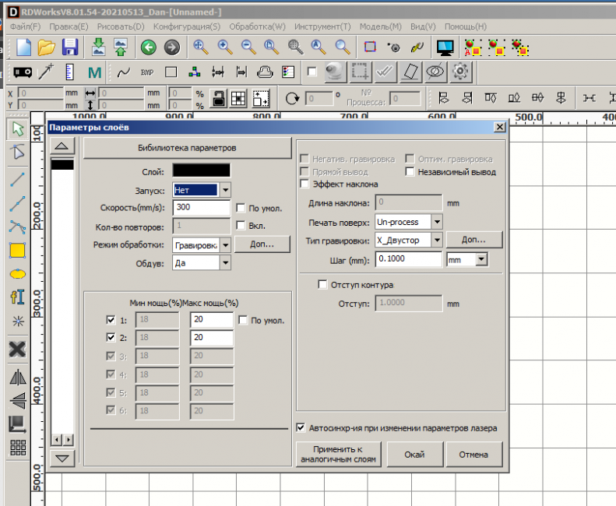Uncheck Автосинхр-ия при изменении параметров лазера
The height and width of the screenshot is (506, 616).
301,427
